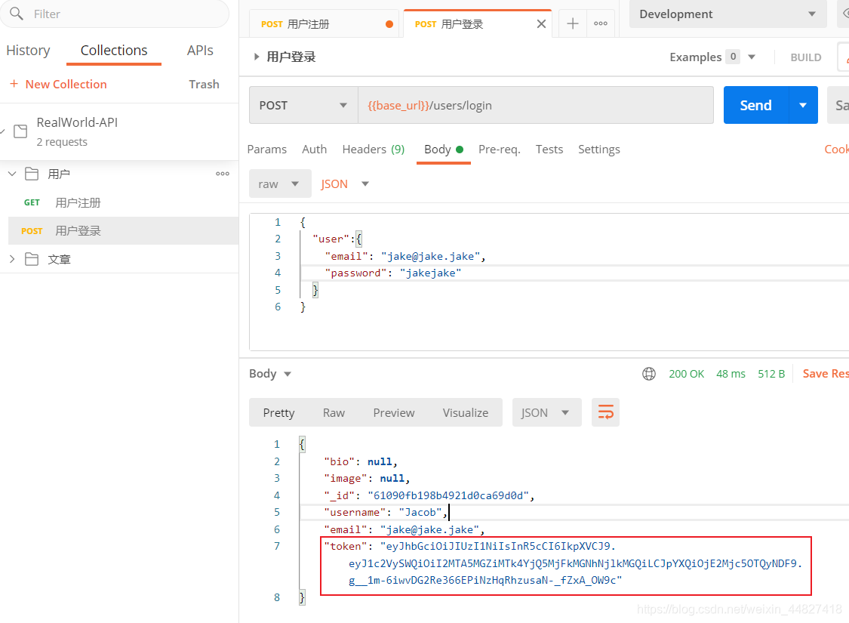Select the request Body tab
849x623 pixels.
click(x=444, y=149)
